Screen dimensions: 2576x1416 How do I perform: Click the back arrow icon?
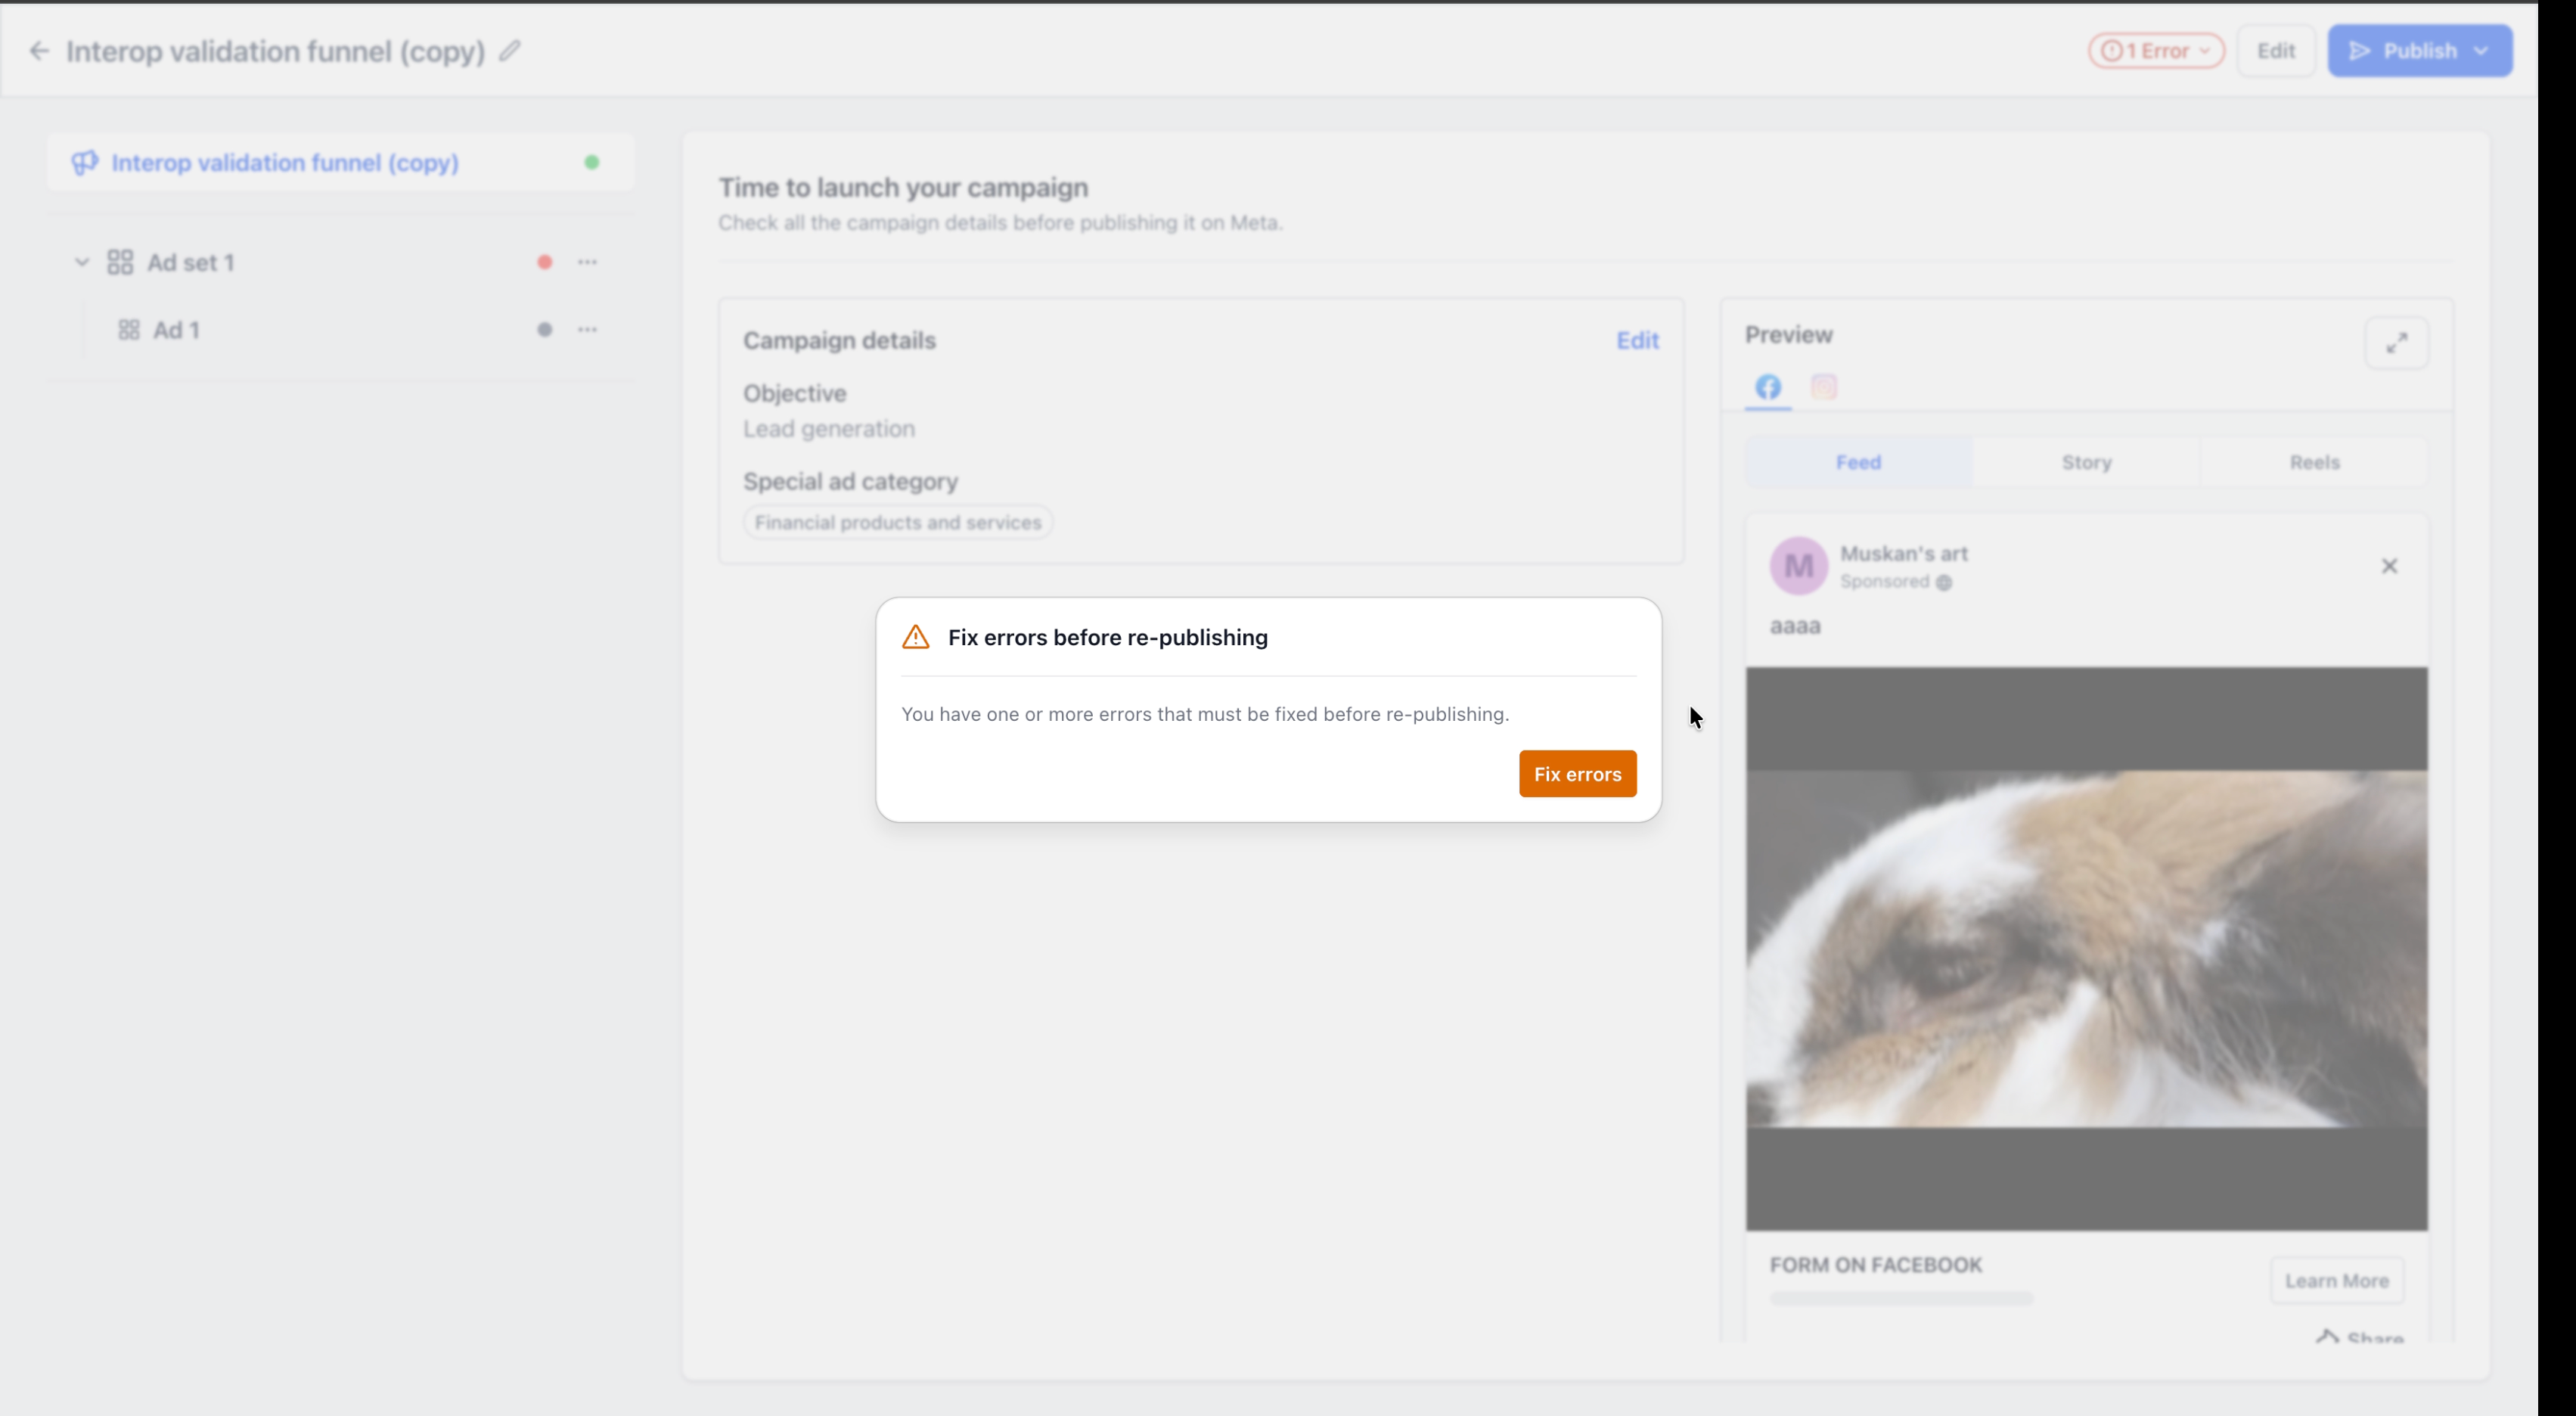(x=39, y=51)
